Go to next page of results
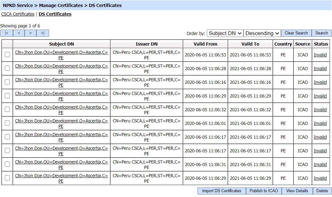This screenshot has height=197, width=332. coord(31,33)
